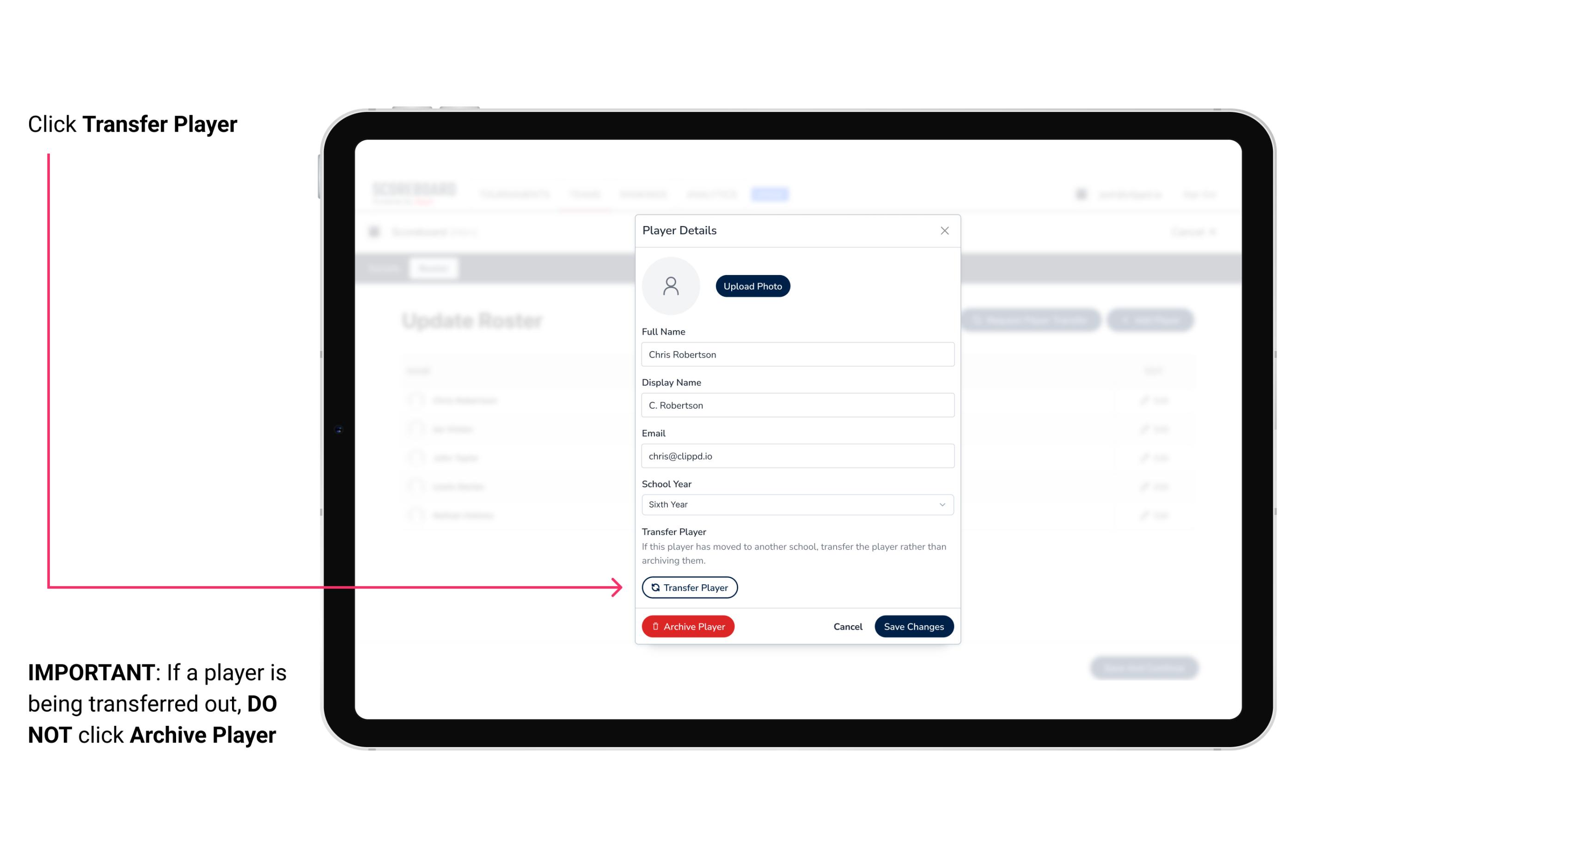Click the close X icon on dialog
This screenshot has height=859, width=1596.
pyautogui.click(x=943, y=231)
